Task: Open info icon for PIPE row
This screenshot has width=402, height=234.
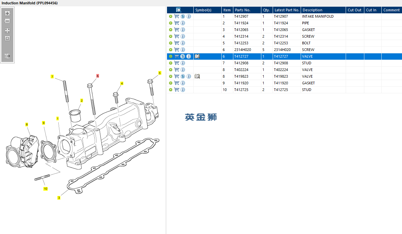Action: pos(183,23)
